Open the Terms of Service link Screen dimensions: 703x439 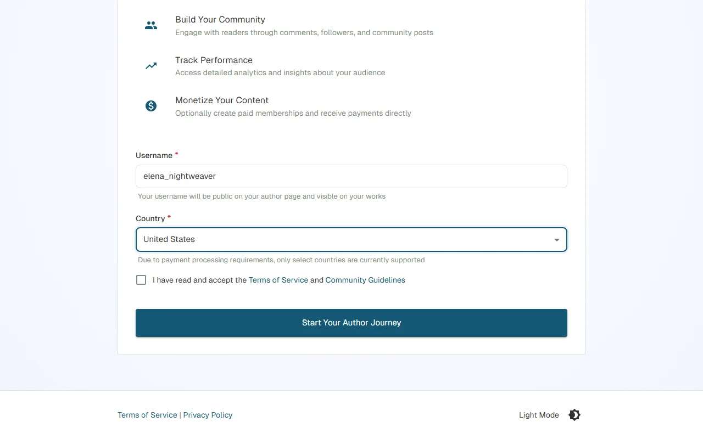point(278,280)
